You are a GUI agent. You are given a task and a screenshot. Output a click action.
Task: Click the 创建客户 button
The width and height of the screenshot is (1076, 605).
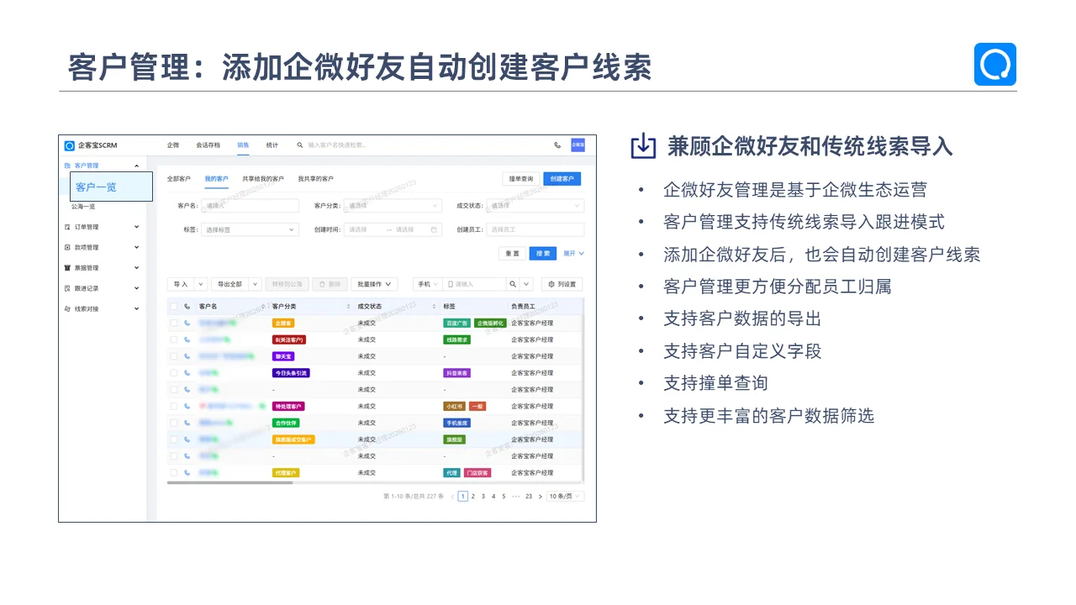pos(562,179)
